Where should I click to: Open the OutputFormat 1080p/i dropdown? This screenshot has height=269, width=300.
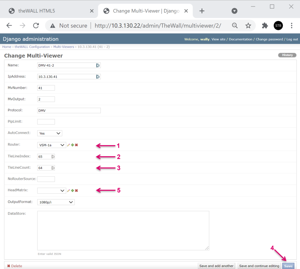(x=56, y=202)
